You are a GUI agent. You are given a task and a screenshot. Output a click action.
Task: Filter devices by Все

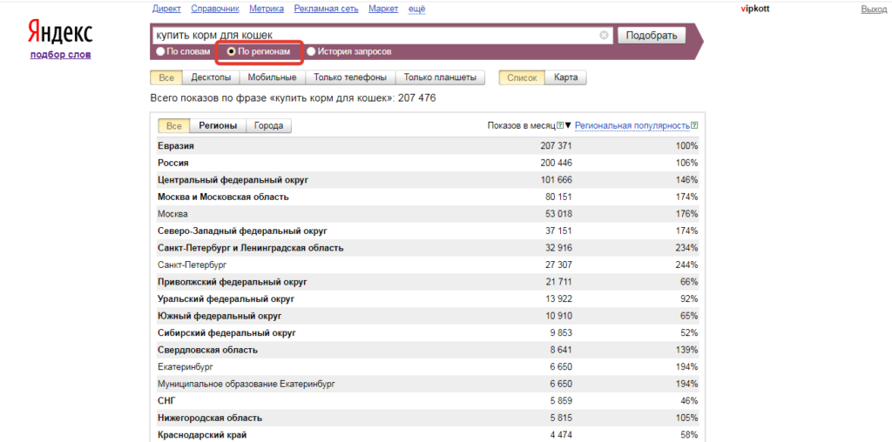166,77
